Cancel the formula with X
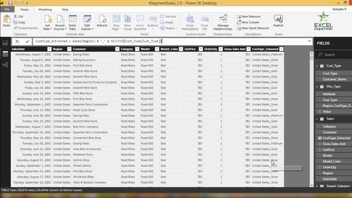The height and width of the screenshot is (198, 352). click(x=17, y=41)
